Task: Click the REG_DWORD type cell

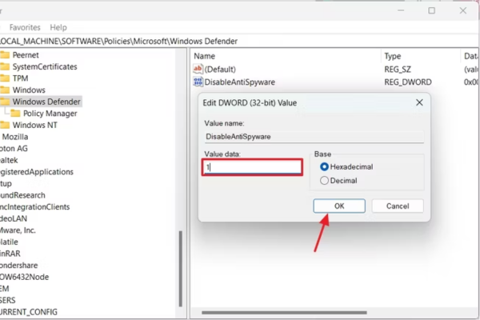Action: [408, 82]
